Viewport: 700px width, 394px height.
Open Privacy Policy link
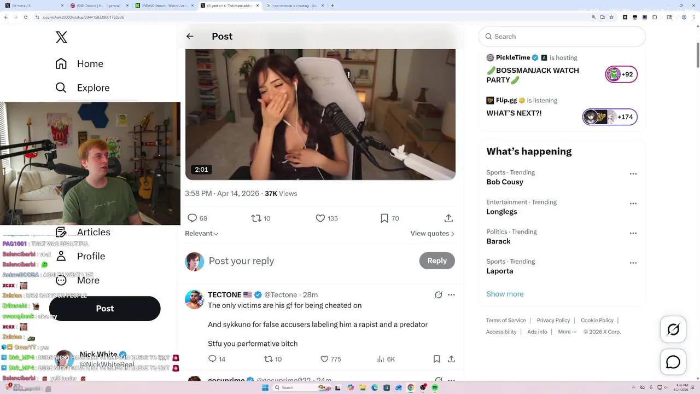pos(553,320)
